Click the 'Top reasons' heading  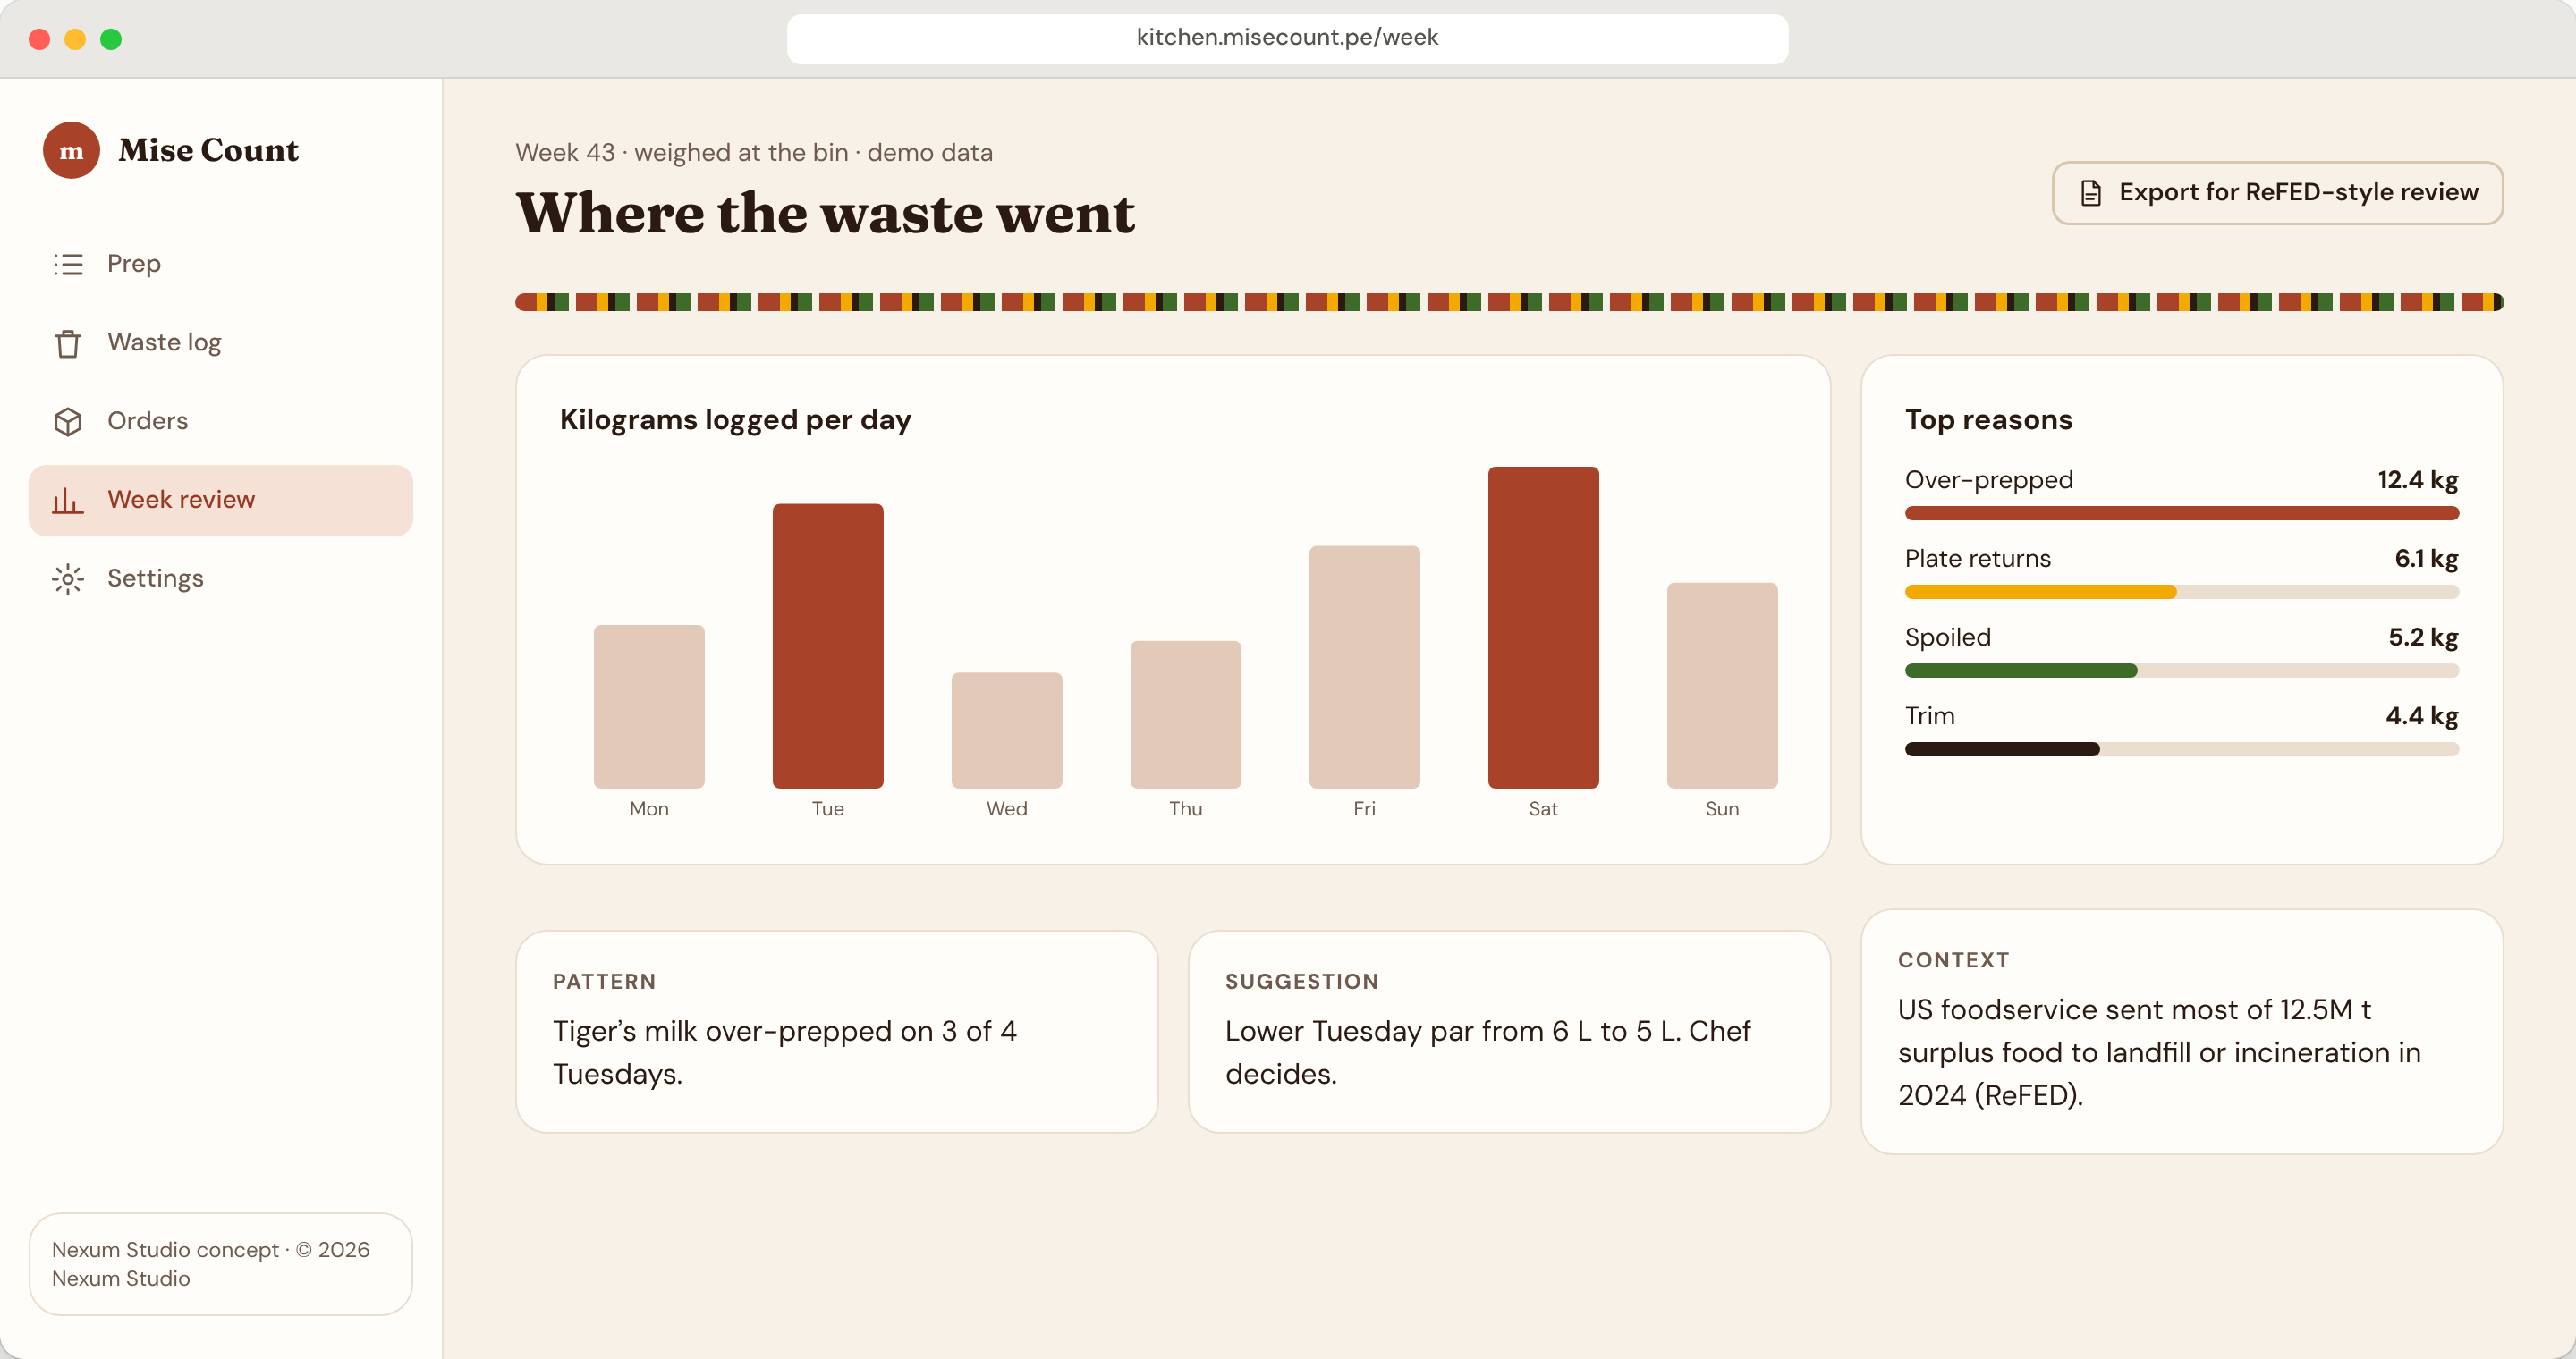click(1988, 419)
